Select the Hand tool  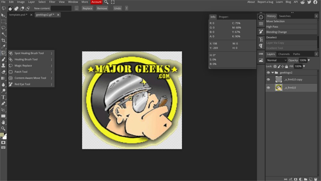click(x=3, y=122)
